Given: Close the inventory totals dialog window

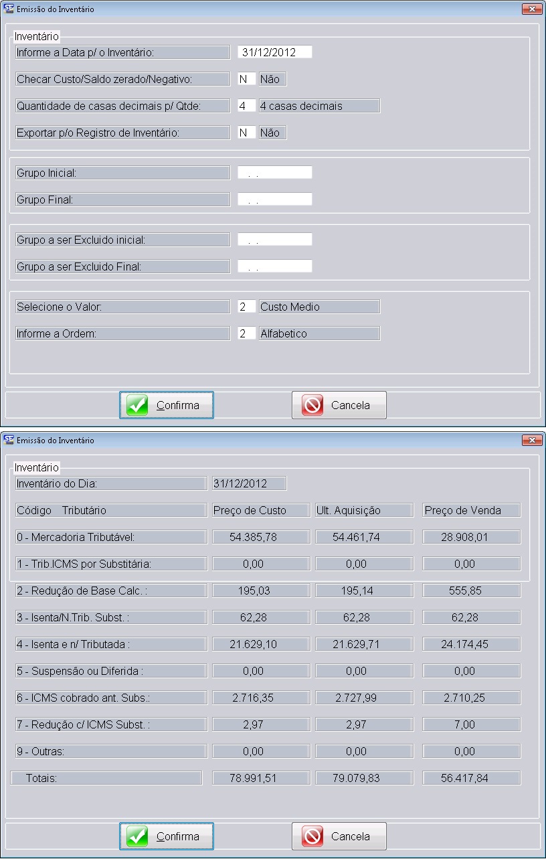Looking at the screenshot, I should click(532, 440).
